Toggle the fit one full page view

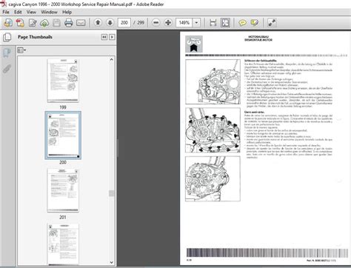(225, 23)
